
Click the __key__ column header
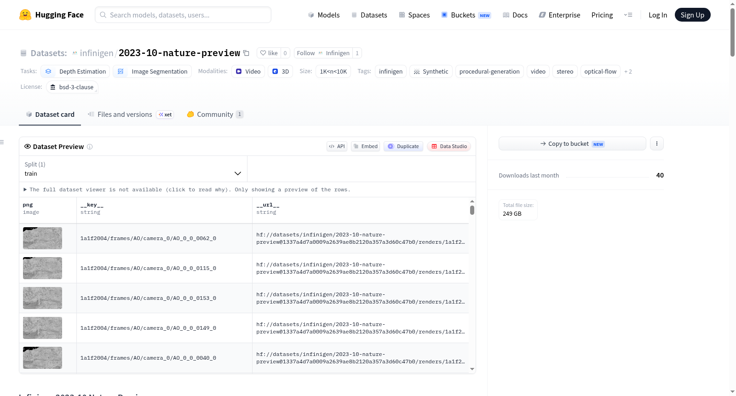[x=165, y=210]
